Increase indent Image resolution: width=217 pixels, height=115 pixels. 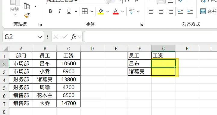(x=190, y=11)
